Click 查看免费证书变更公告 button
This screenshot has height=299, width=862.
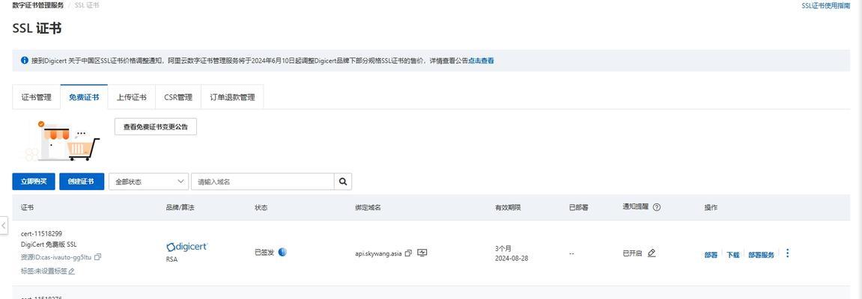156,127
